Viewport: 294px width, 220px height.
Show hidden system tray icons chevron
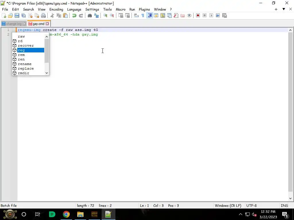240,214
